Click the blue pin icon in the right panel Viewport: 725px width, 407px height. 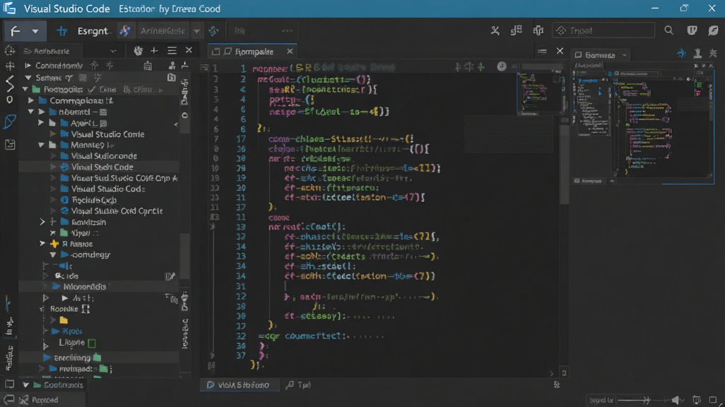(x=682, y=54)
